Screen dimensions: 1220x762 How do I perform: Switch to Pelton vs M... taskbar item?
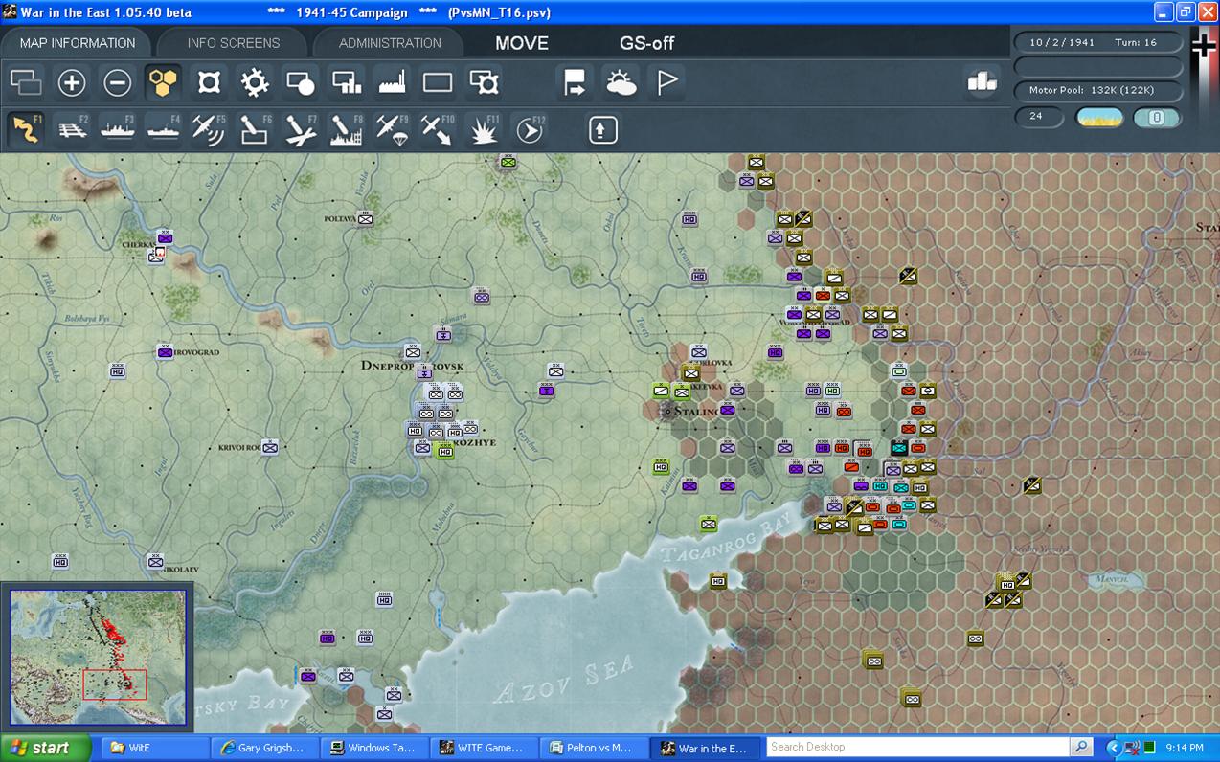pos(597,748)
